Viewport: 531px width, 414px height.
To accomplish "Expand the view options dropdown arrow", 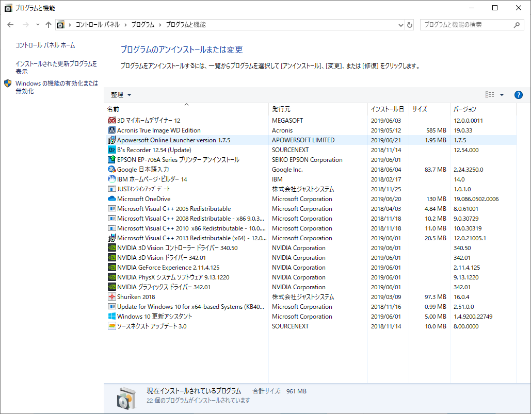I will coord(502,95).
